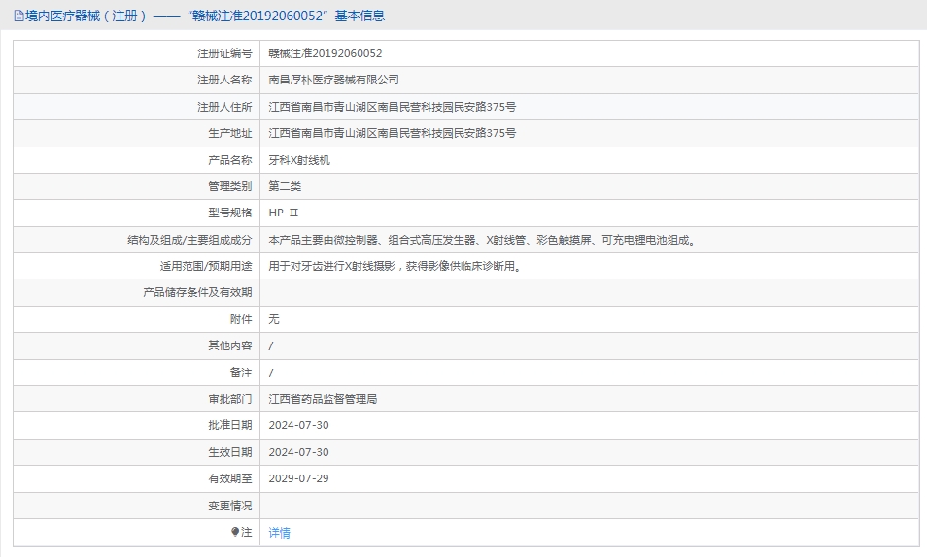Select the address value in 注册人住所 row
This screenshot has width=927, height=557.
[x=392, y=107]
